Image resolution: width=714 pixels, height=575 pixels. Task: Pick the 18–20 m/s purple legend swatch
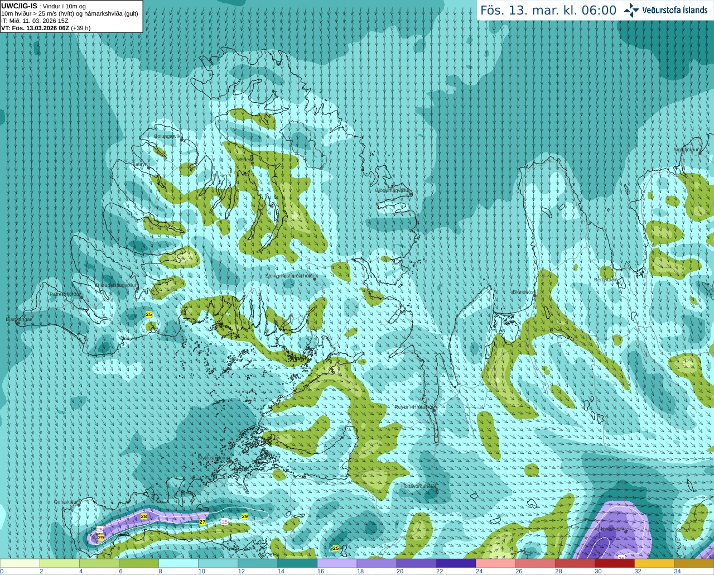[377, 563]
